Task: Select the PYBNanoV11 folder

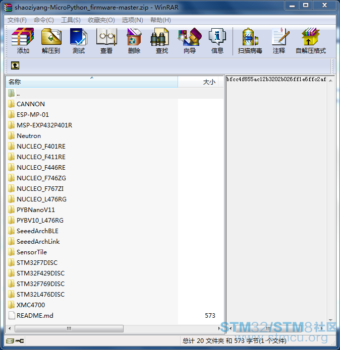Action: click(x=31, y=209)
